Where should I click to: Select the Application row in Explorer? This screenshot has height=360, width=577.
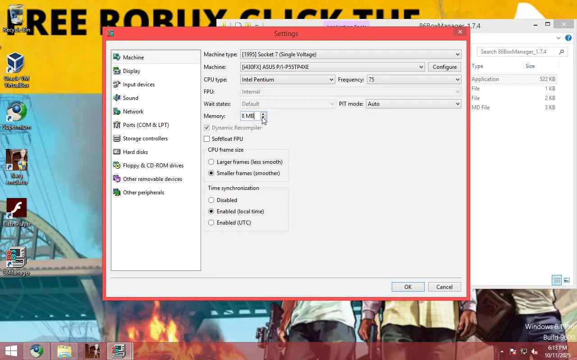click(x=513, y=79)
